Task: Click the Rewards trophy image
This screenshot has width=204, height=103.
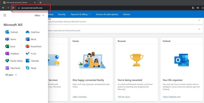Action: [x=137, y=60]
